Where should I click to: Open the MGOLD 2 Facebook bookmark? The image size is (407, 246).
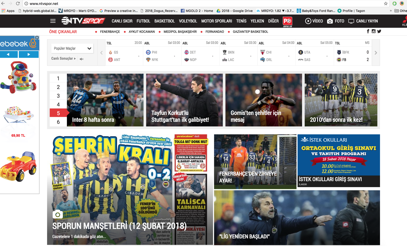(x=197, y=11)
